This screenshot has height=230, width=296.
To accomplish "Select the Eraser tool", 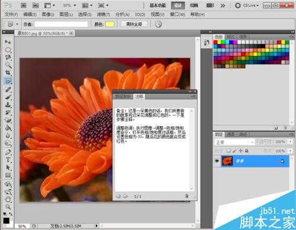I will tap(8, 120).
